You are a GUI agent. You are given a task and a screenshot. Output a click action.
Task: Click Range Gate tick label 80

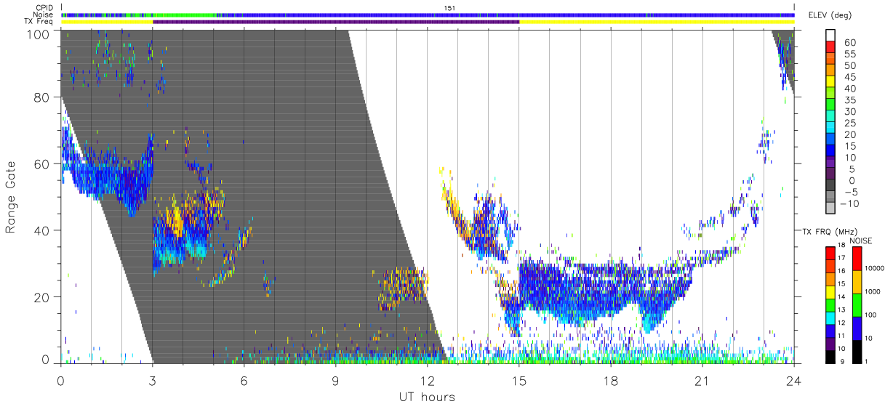[x=42, y=97]
